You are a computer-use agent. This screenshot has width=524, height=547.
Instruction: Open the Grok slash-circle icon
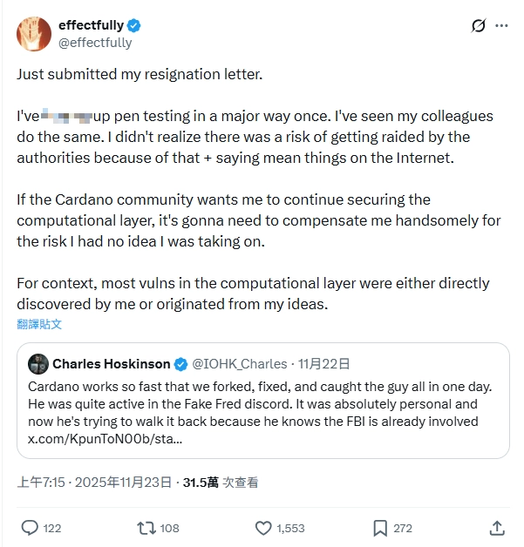click(478, 25)
